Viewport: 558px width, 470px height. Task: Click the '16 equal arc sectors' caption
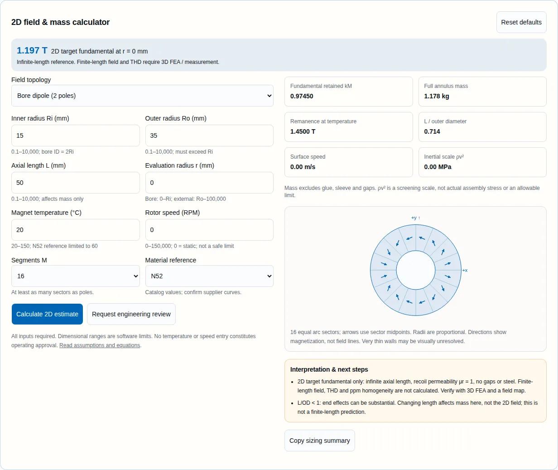(399, 337)
